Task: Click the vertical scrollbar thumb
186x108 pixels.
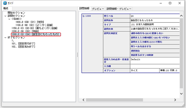Action: pos(181,53)
